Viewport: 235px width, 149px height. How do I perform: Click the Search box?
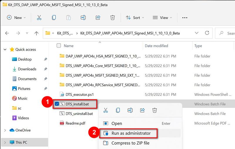pyautogui.click(x=225, y=33)
